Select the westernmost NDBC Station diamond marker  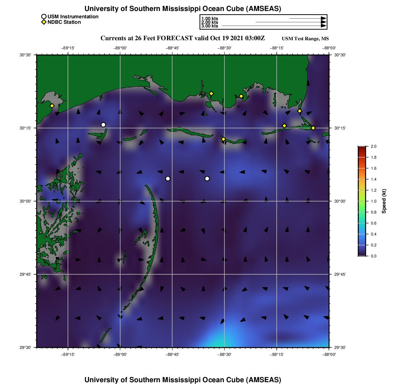click(52, 106)
